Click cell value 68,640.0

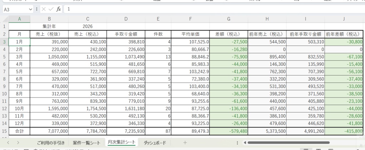tap(190, 94)
